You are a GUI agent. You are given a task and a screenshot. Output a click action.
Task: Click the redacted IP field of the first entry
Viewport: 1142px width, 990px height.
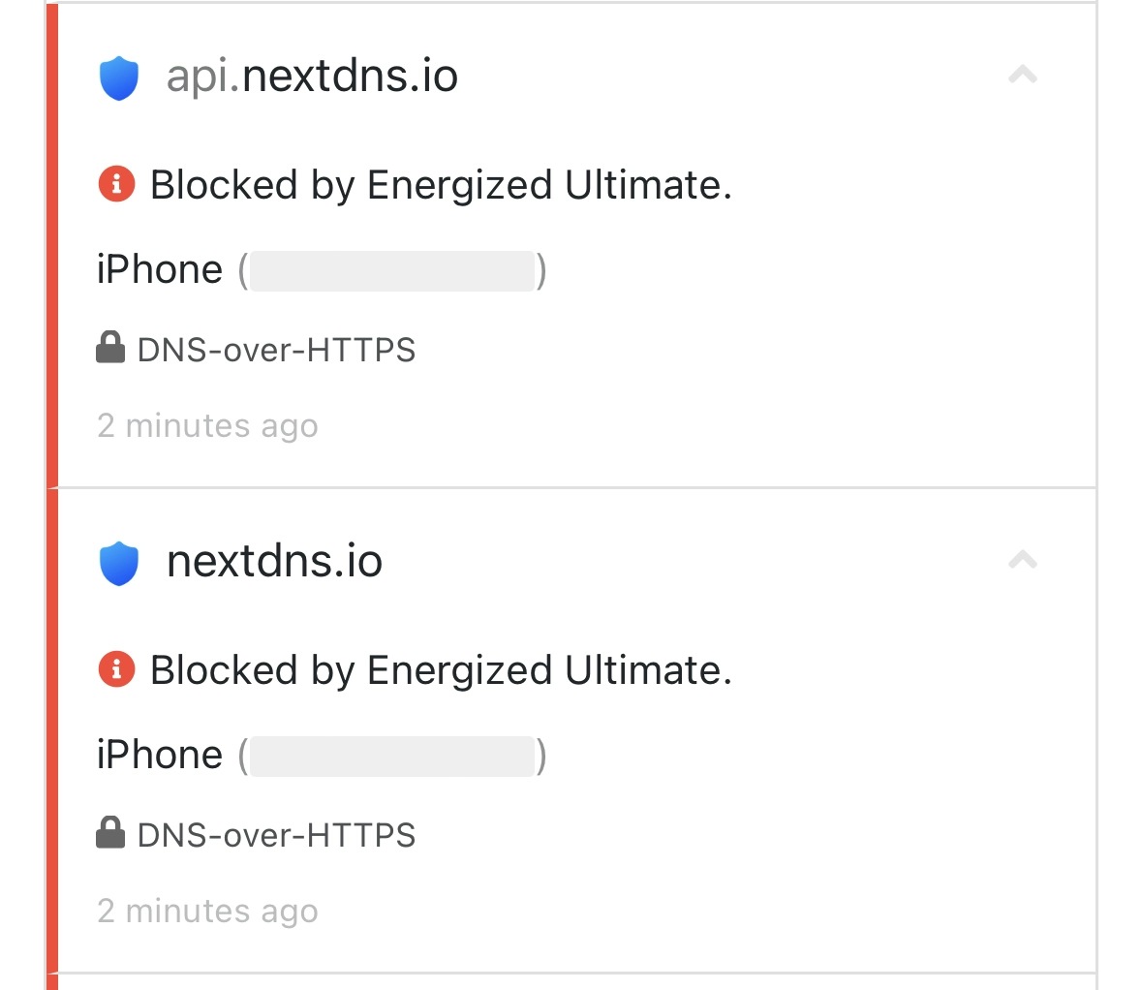[391, 269]
